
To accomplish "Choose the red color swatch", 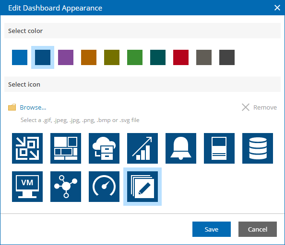I will point(181,57).
